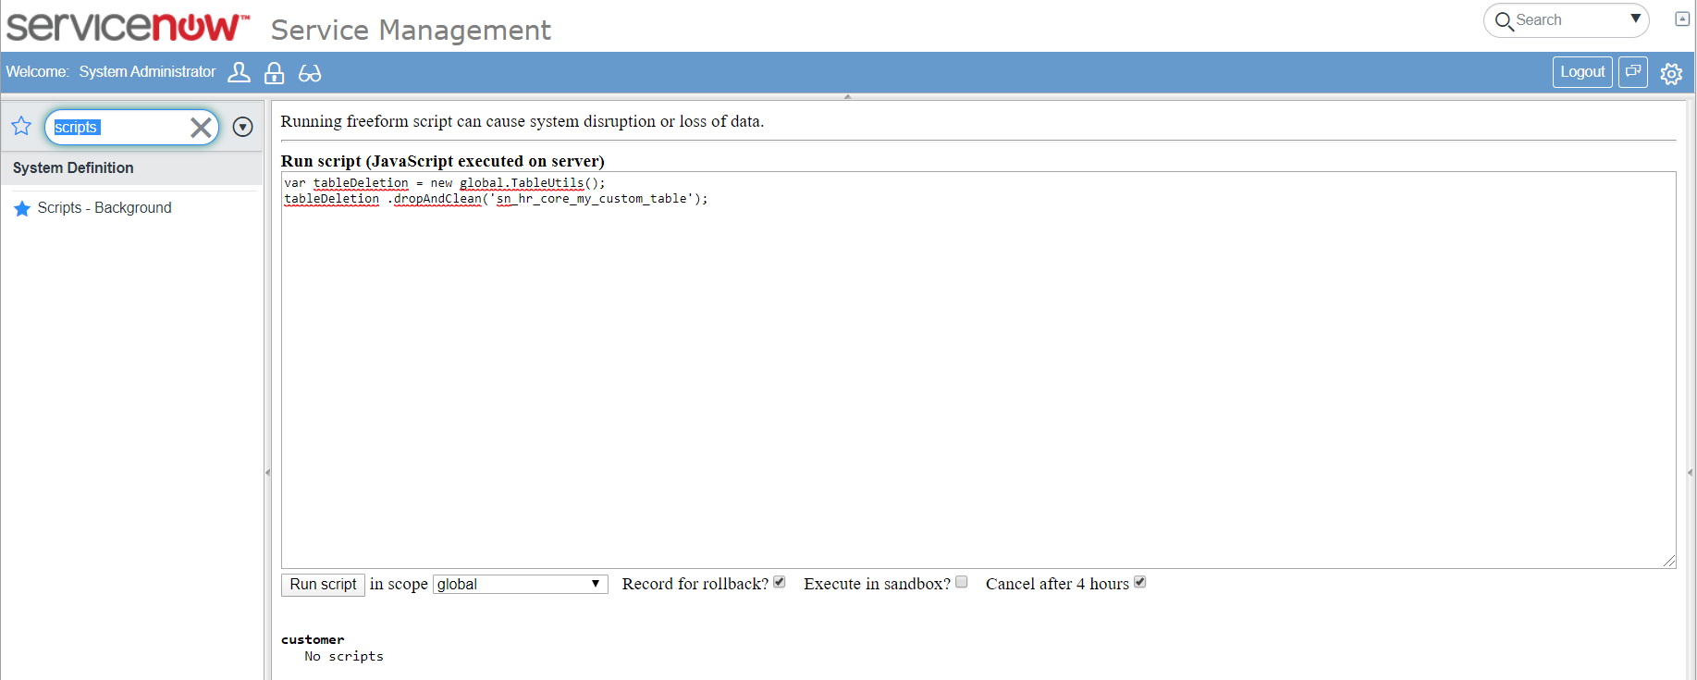Open the user profile icon

[239, 72]
